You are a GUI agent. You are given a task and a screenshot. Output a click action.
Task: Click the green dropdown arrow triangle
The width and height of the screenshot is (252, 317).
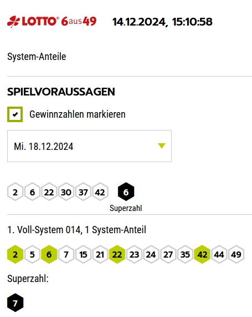pos(162,146)
